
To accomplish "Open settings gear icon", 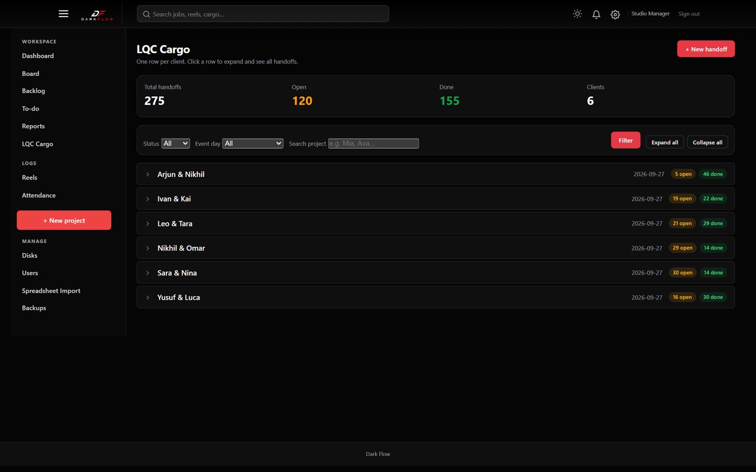I will [x=615, y=14].
